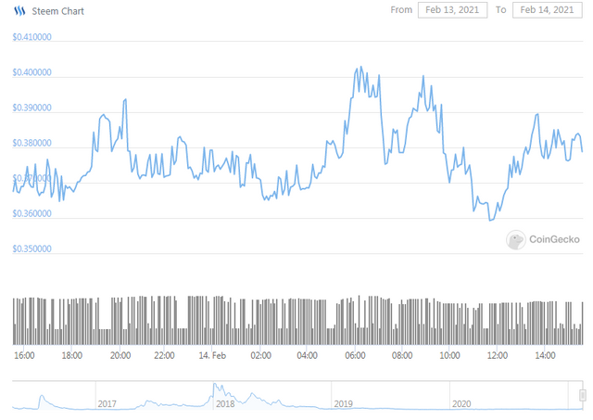
Task: Click the 06:00 time axis label
Action: pyautogui.click(x=355, y=356)
